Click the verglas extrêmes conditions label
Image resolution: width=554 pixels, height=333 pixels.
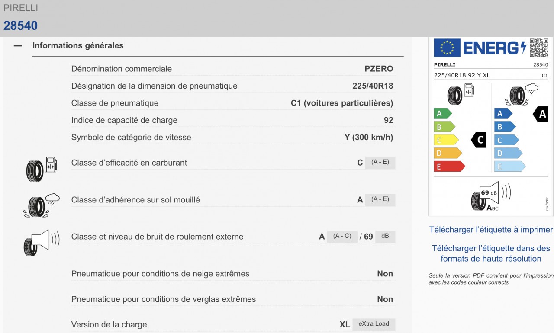[164, 299]
